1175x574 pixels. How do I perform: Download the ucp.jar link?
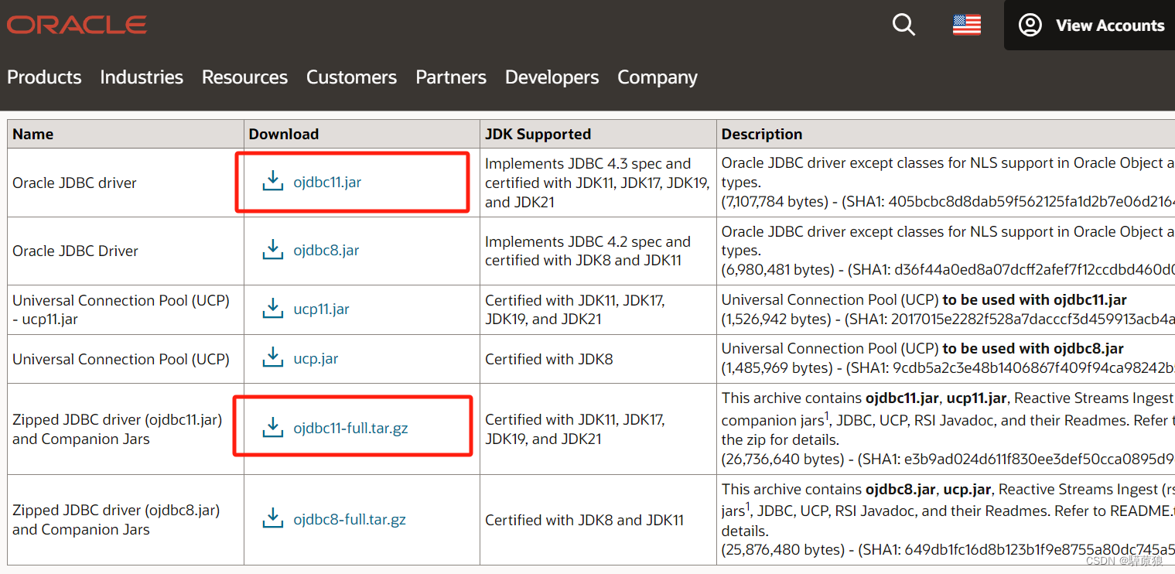316,358
